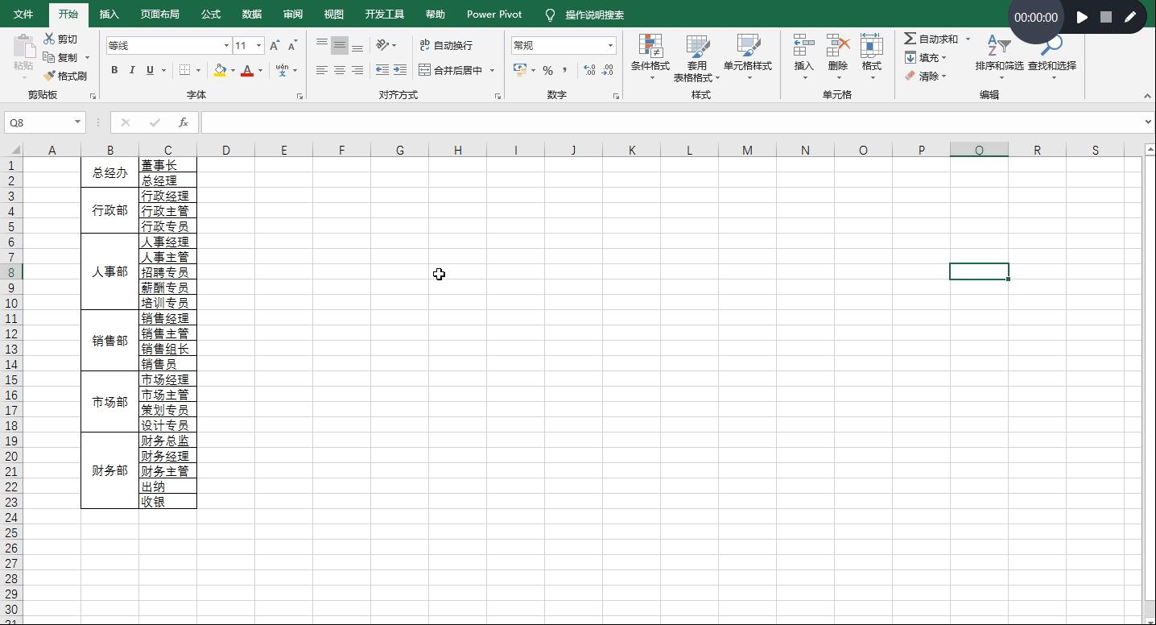Toggle Bold formatting
1156x625 pixels.
114,70
